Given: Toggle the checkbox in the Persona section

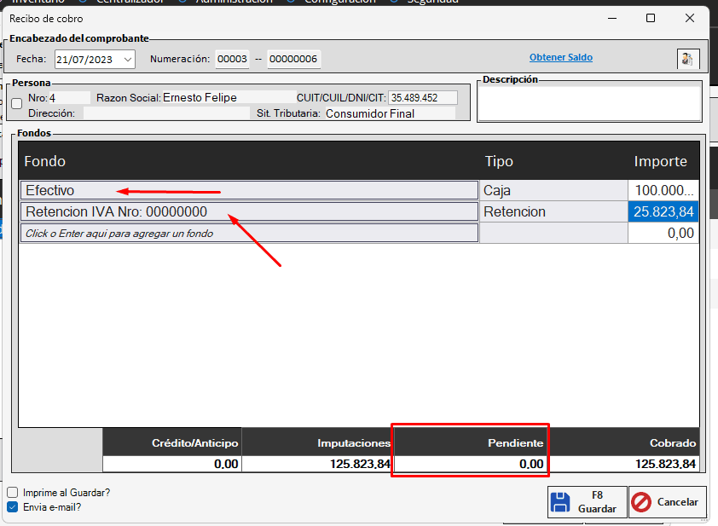Looking at the screenshot, I should coord(16,104).
